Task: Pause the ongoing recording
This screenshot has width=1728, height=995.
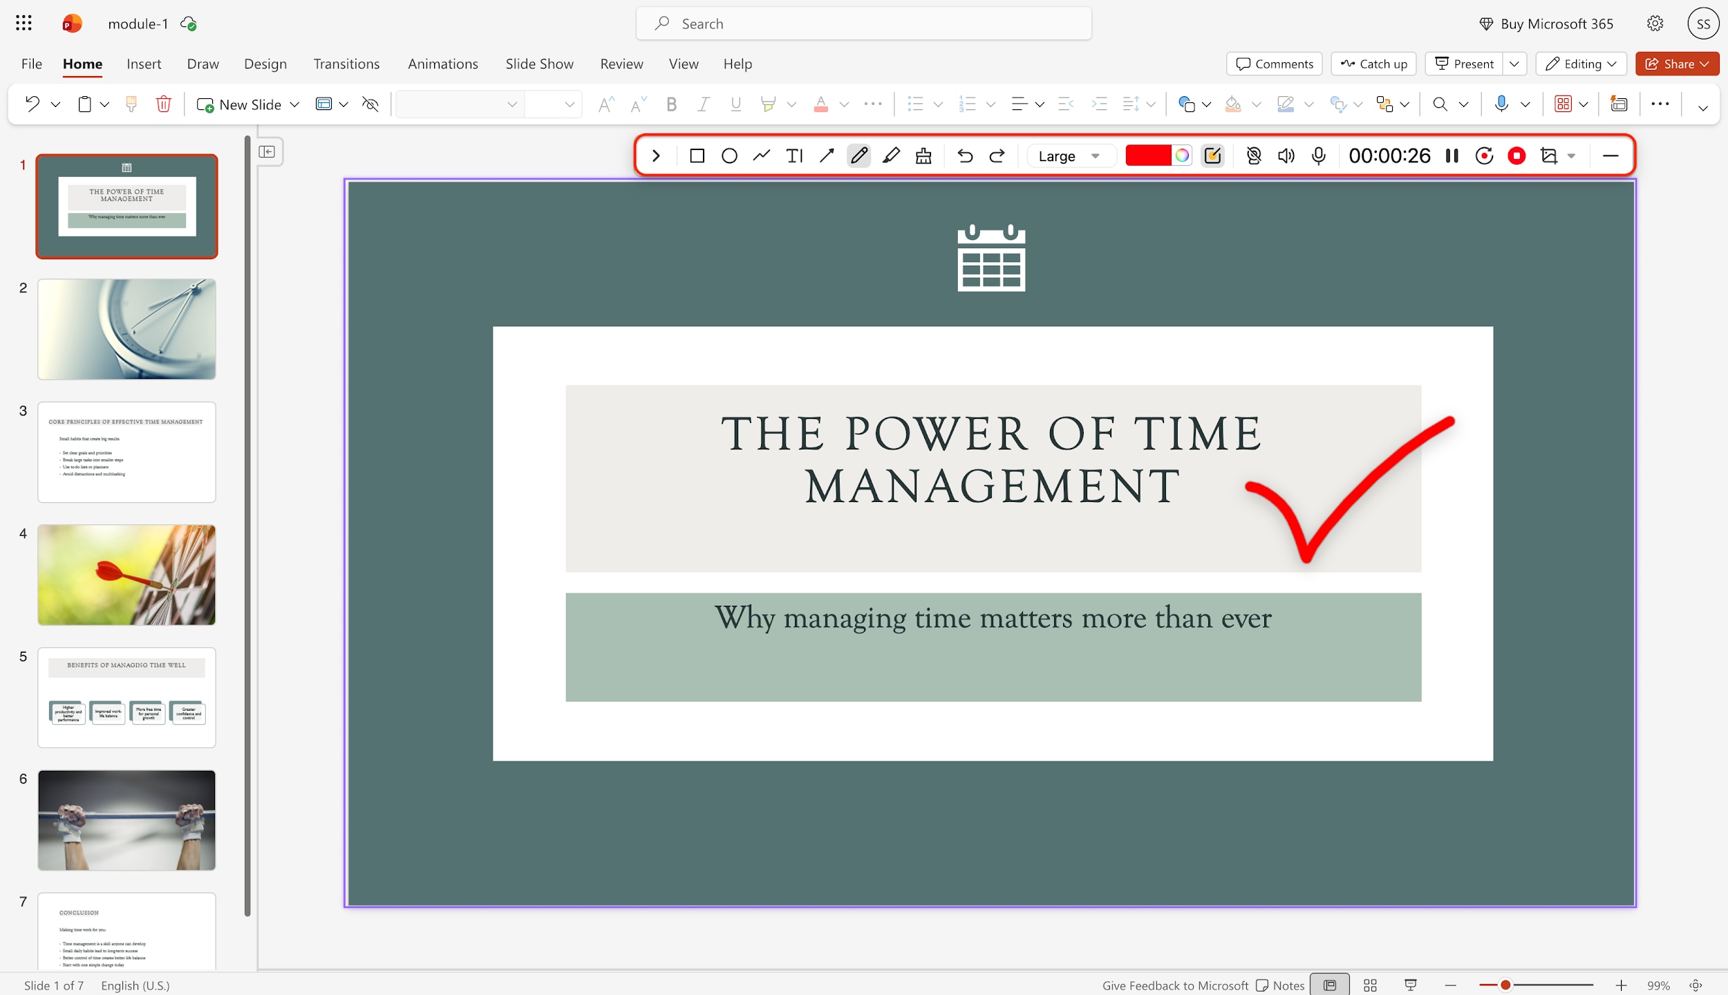Action: 1452,156
